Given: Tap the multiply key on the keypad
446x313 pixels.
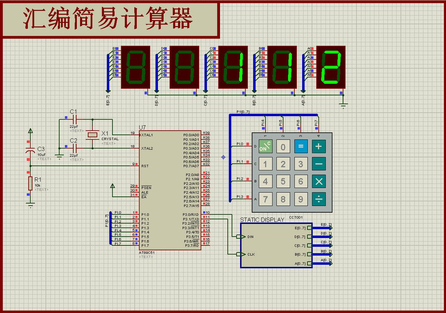Looking at the screenshot, I should point(319,182).
